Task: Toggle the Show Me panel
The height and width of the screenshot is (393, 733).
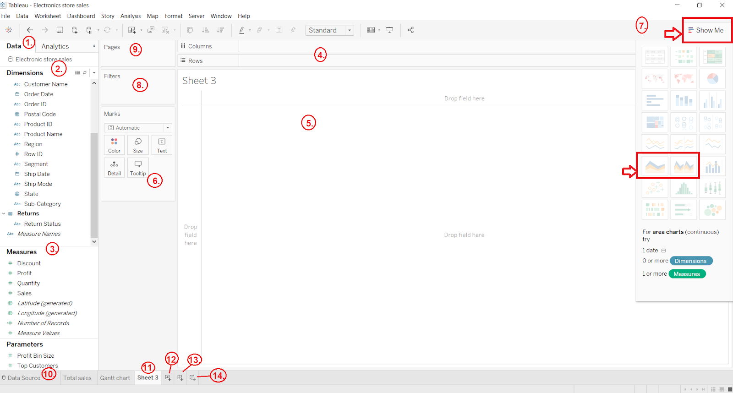Action: pos(706,30)
